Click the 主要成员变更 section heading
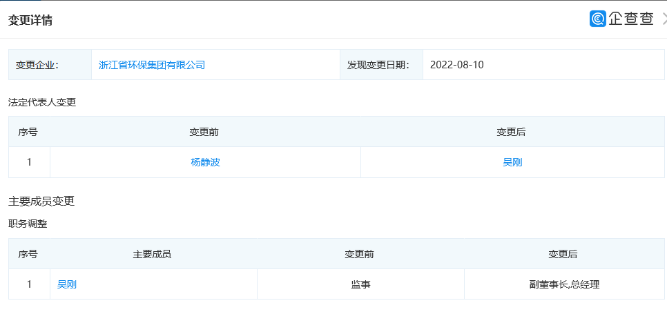 click(x=41, y=202)
